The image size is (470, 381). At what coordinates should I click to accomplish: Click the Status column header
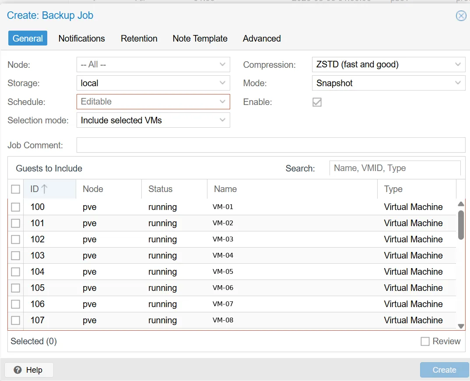coord(174,189)
